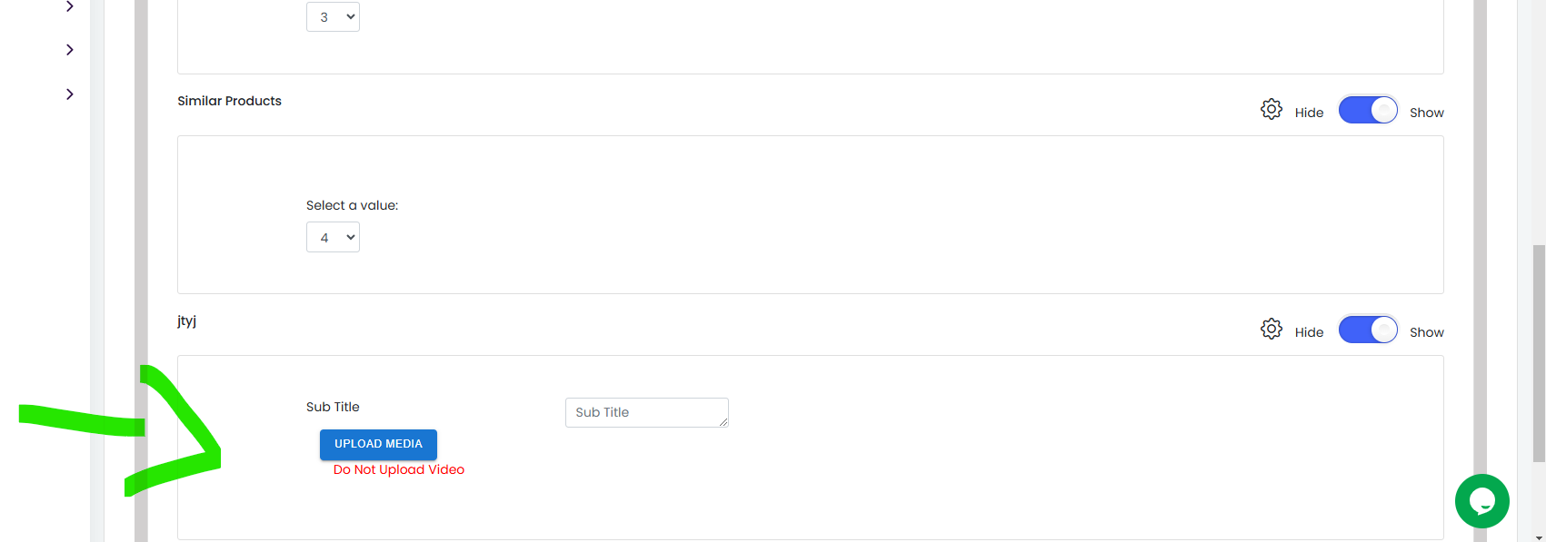Expand the middle sidebar chevron arrow
This screenshot has height=542, width=1546.
coord(70,50)
